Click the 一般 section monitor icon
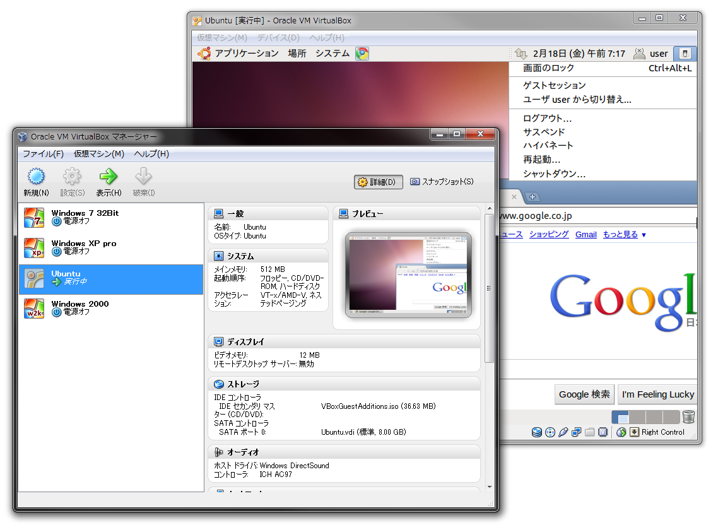Image resolution: width=718 pixels, height=525 pixels. coord(219,213)
